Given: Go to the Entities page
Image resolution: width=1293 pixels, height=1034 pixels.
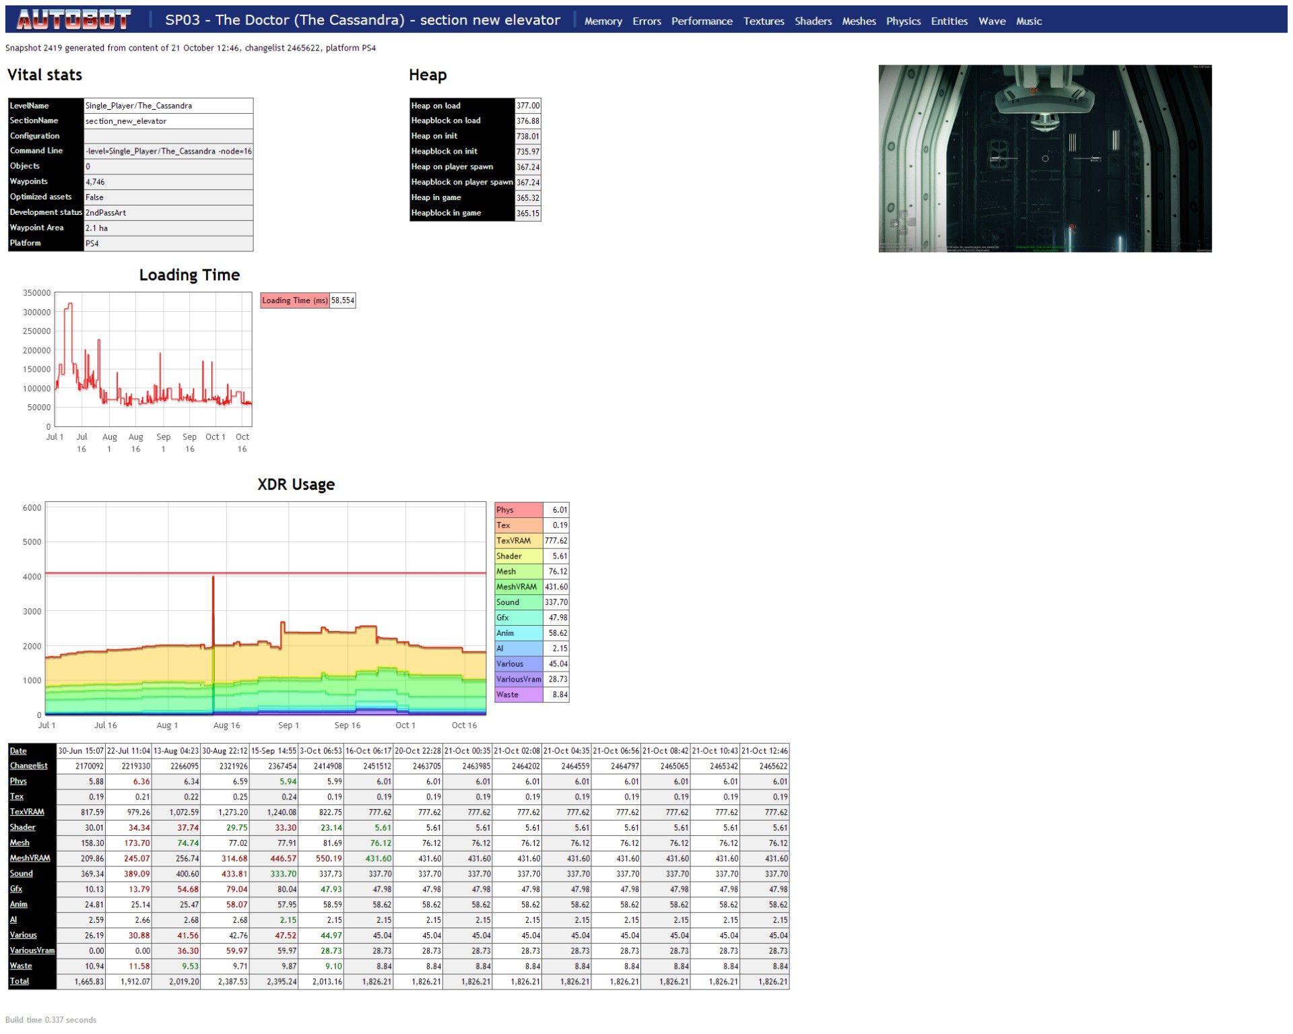Looking at the screenshot, I should coord(949,21).
